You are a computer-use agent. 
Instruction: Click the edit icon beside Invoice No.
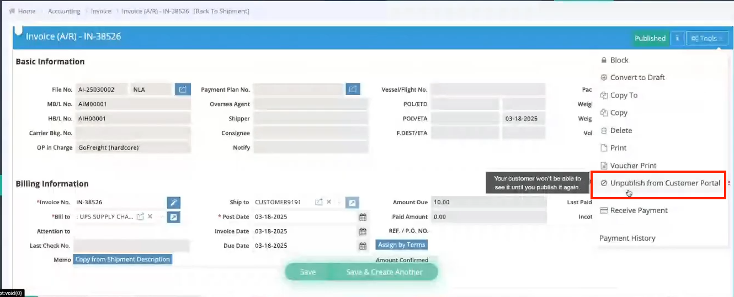point(173,203)
